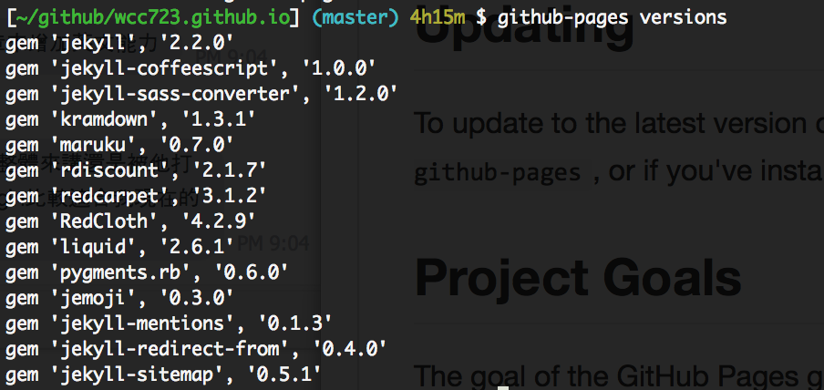Click the 'github-pages versions' command text
The width and height of the screenshot is (824, 390).
click(x=613, y=18)
